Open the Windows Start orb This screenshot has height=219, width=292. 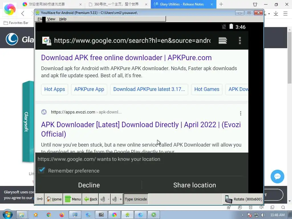[x=8, y=214]
